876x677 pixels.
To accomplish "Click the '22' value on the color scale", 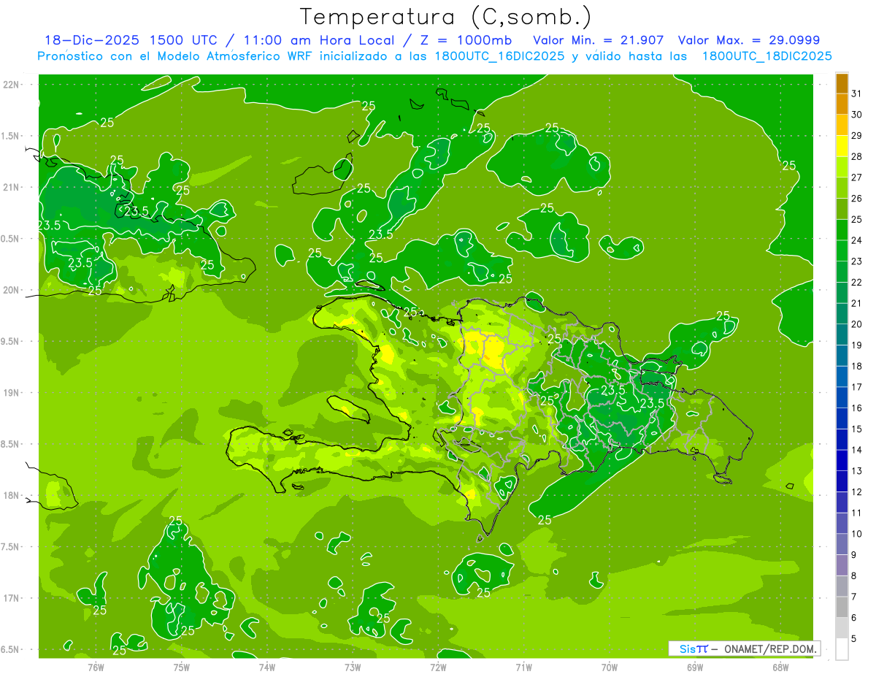I will tap(856, 283).
